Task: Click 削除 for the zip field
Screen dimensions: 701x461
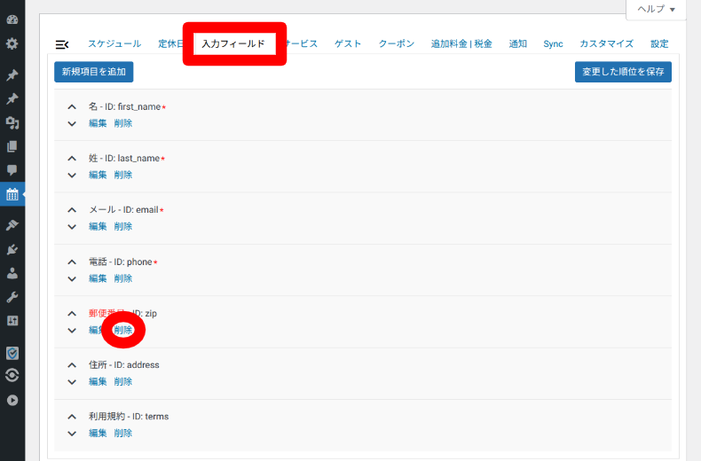Action: [123, 330]
